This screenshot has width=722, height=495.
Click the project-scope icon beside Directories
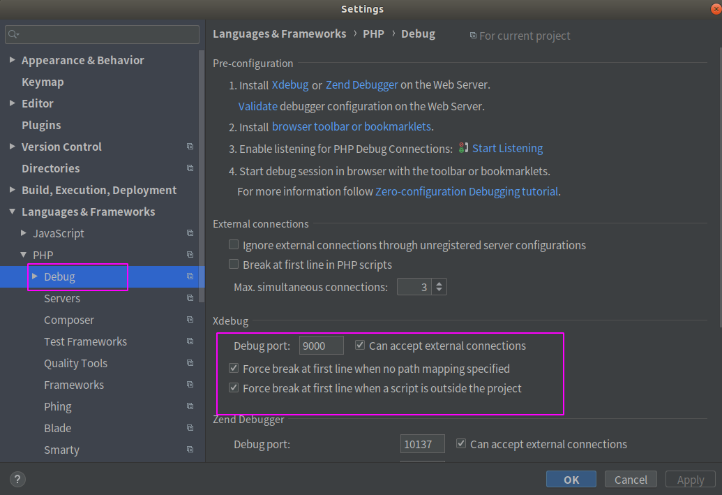(190, 168)
